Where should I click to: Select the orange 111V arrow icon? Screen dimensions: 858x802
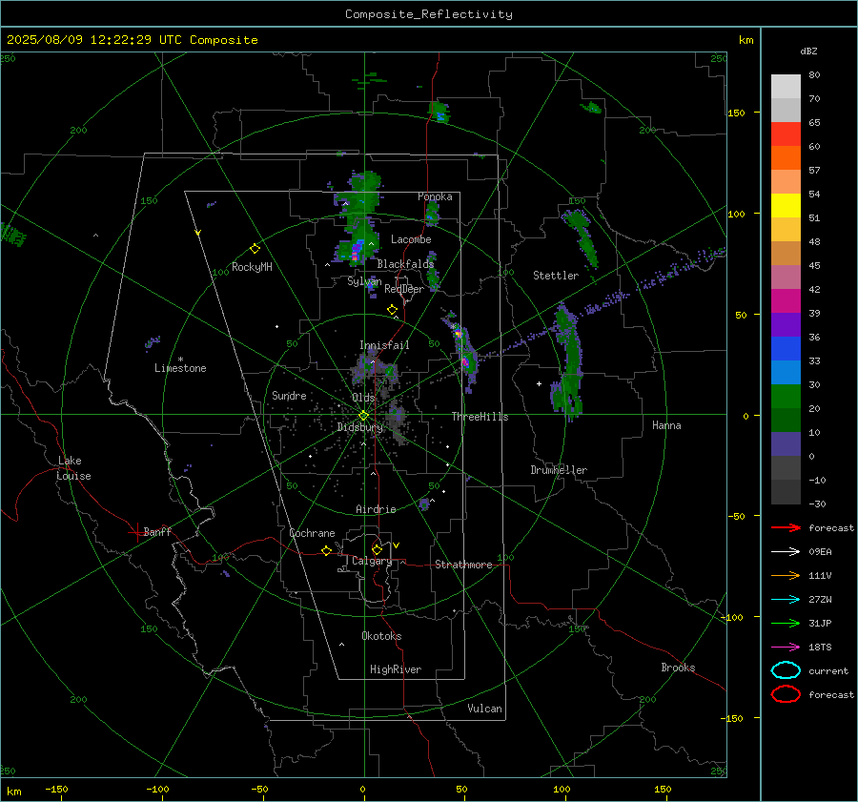coord(786,575)
